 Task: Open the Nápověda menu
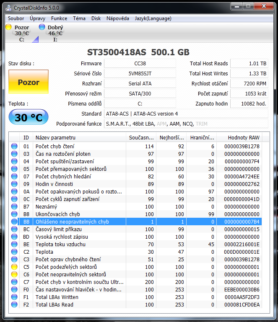pyautogui.click(x=117, y=18)
